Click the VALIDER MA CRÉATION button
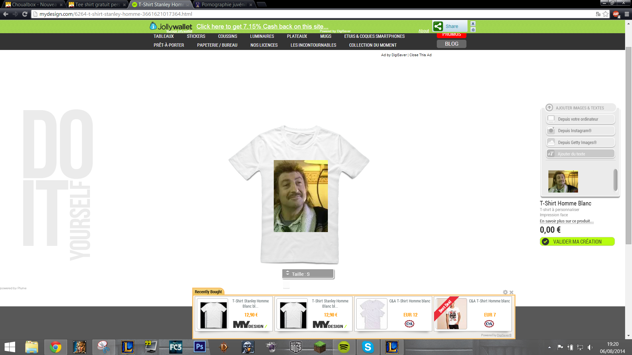The height and width of the screenshot is (355, 632). [x=577, y=242]
